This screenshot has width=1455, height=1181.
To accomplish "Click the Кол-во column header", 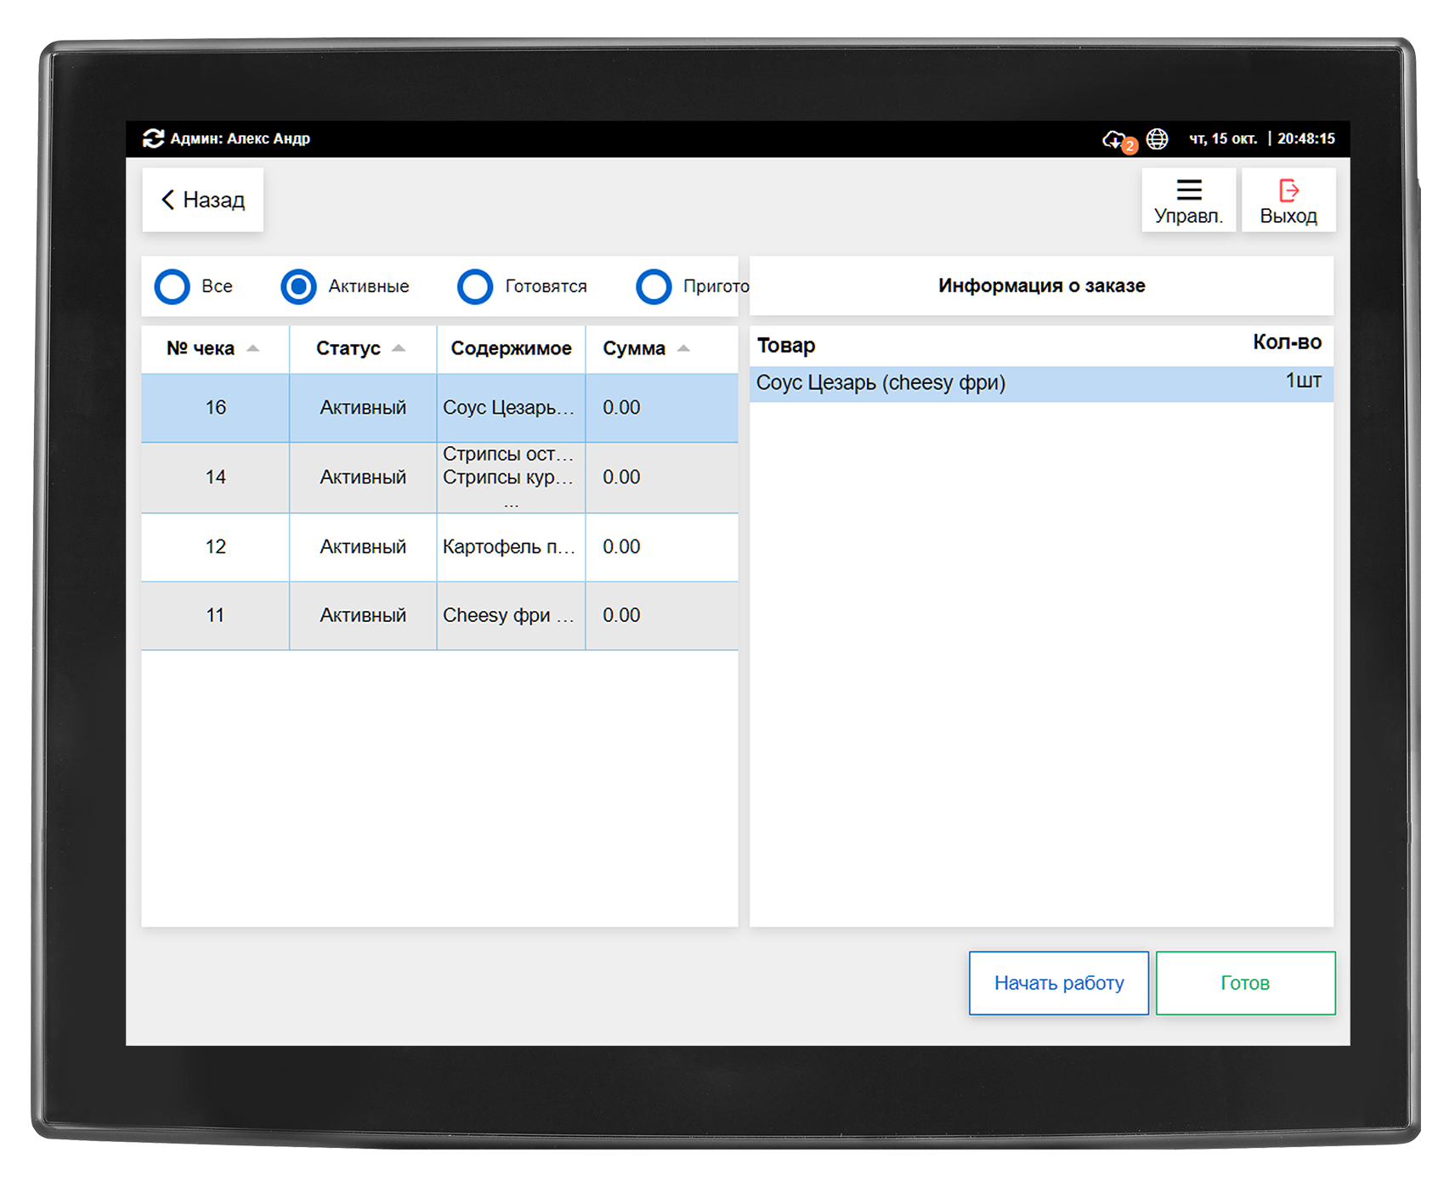I will (1287, 342).
